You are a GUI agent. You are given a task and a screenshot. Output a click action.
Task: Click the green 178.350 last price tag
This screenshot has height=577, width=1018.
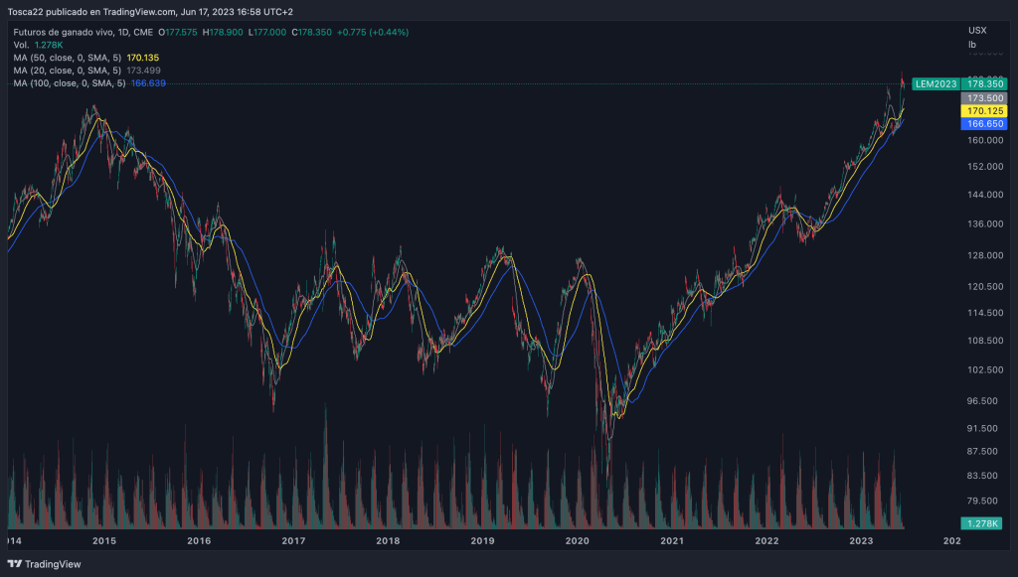pos(984,84)
